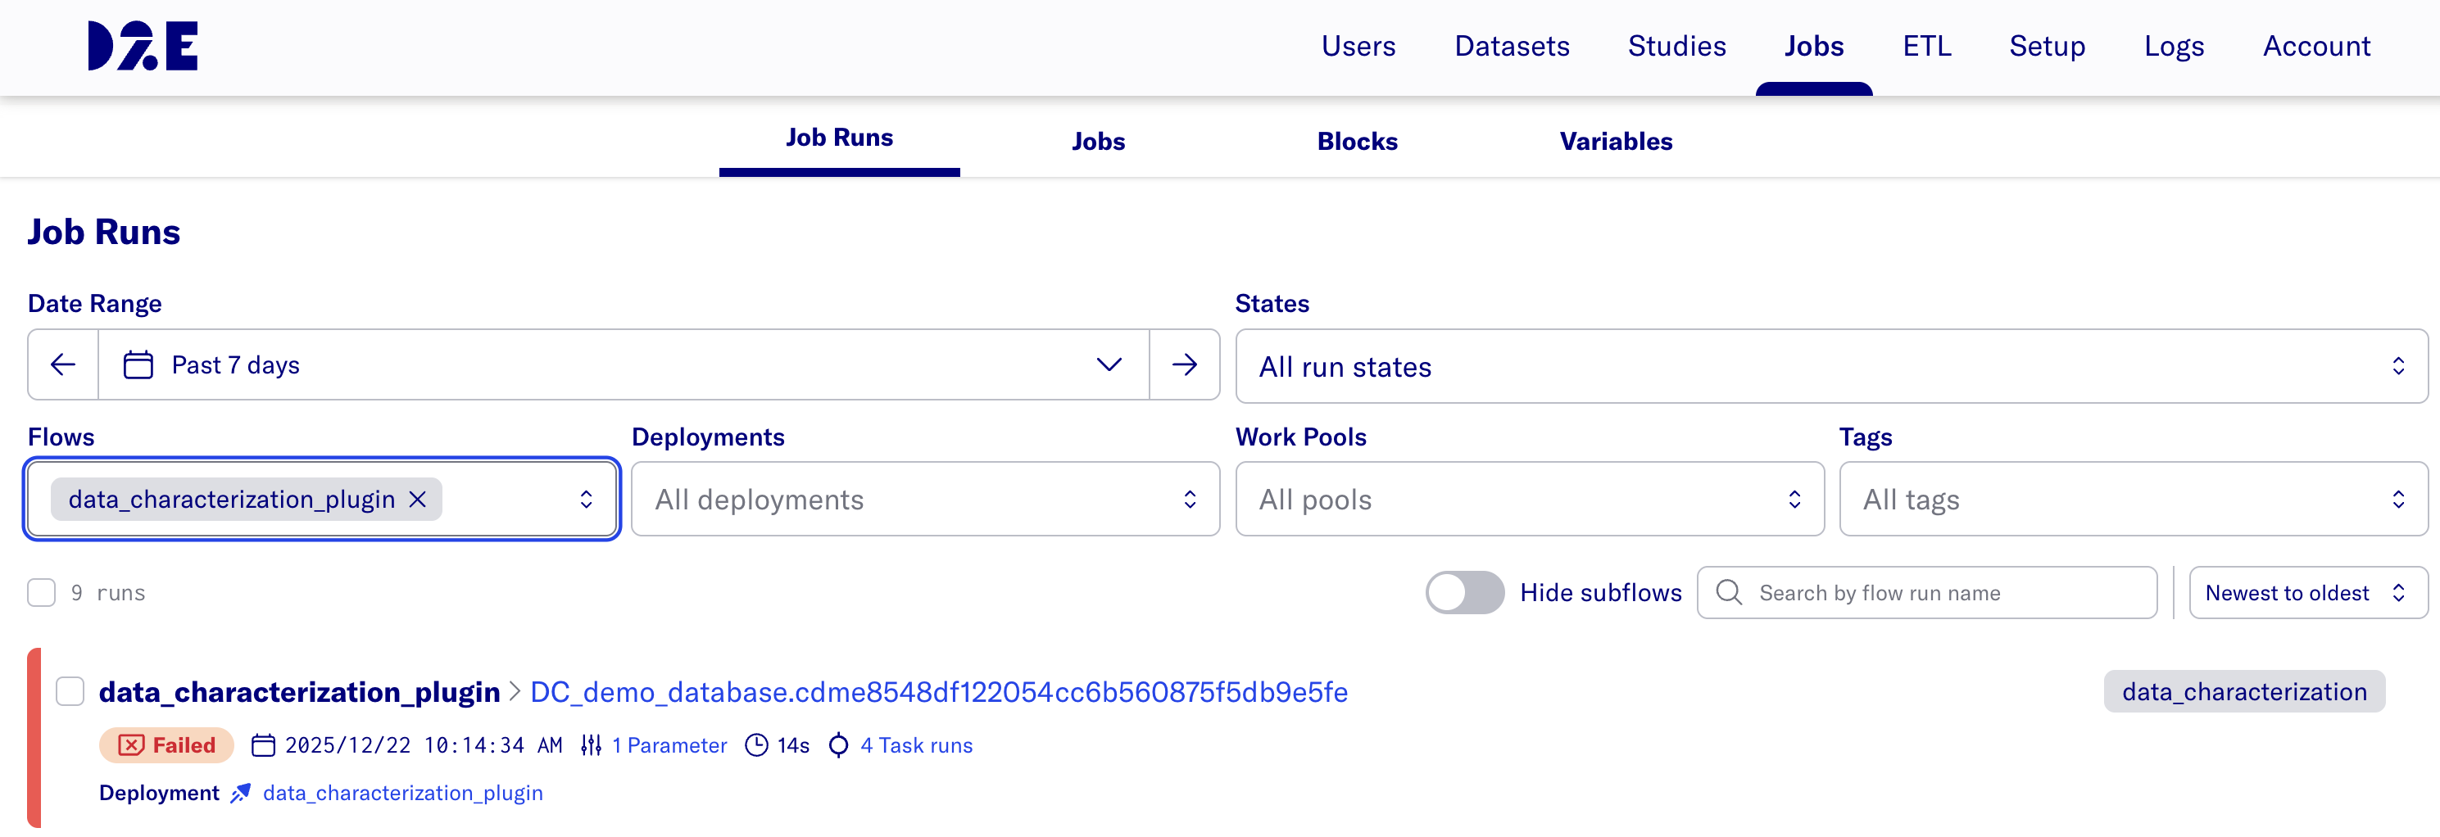Click the parameter sliders icon

(591, 745)
